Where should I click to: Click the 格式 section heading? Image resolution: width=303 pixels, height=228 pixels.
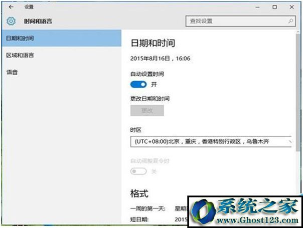click(x=139, y=193)
